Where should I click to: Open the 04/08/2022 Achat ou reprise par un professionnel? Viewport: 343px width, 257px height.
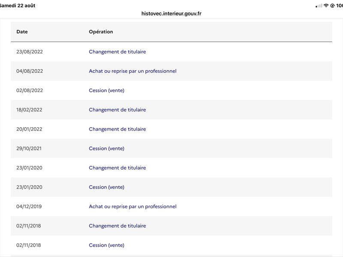click(x=132, y=71)
